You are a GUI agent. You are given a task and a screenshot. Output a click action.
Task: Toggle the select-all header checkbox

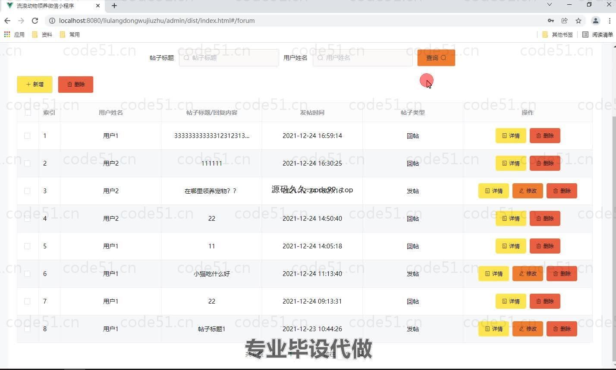(x=28, y=113)
